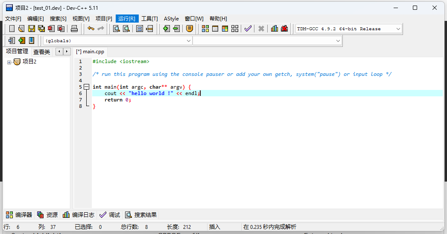Click the Print icon in toolbar
Screen dimensions: 447x234
74,29
